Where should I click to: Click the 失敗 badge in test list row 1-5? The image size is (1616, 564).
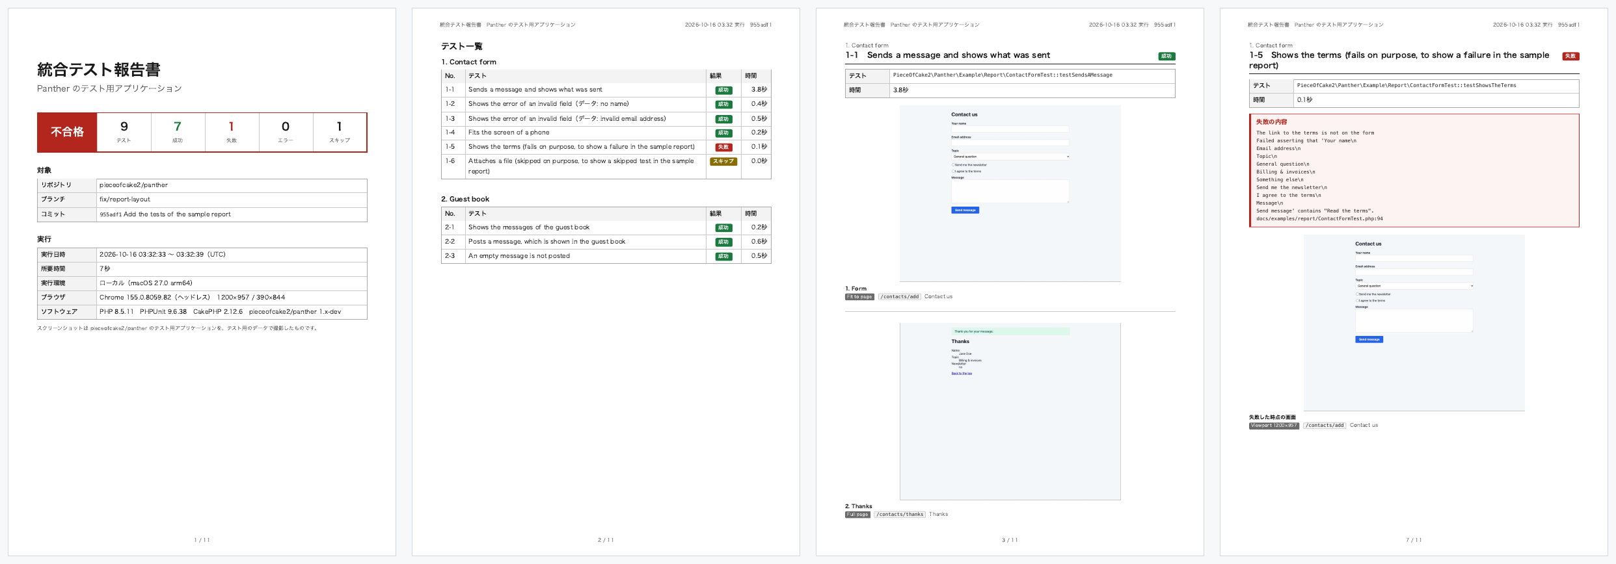coord(723,147)
